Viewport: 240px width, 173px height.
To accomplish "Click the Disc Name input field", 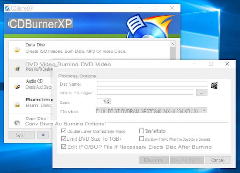I will tap(152, 84).
